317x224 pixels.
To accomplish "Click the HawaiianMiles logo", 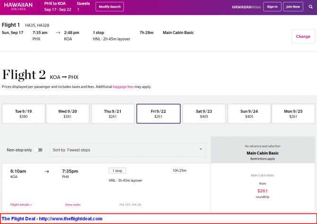I will point(246,7).
